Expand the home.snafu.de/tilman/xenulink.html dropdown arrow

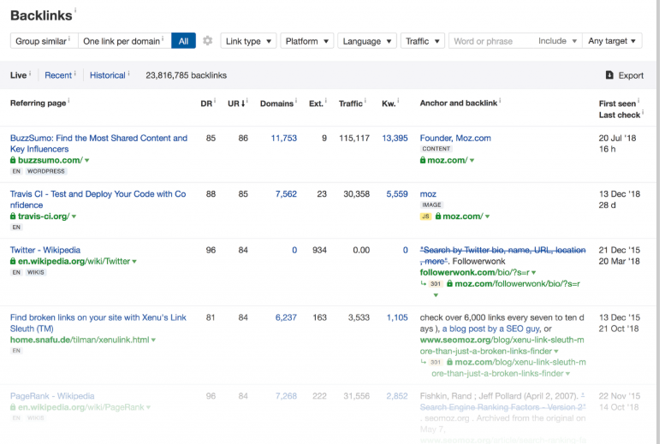pos(153,340)
